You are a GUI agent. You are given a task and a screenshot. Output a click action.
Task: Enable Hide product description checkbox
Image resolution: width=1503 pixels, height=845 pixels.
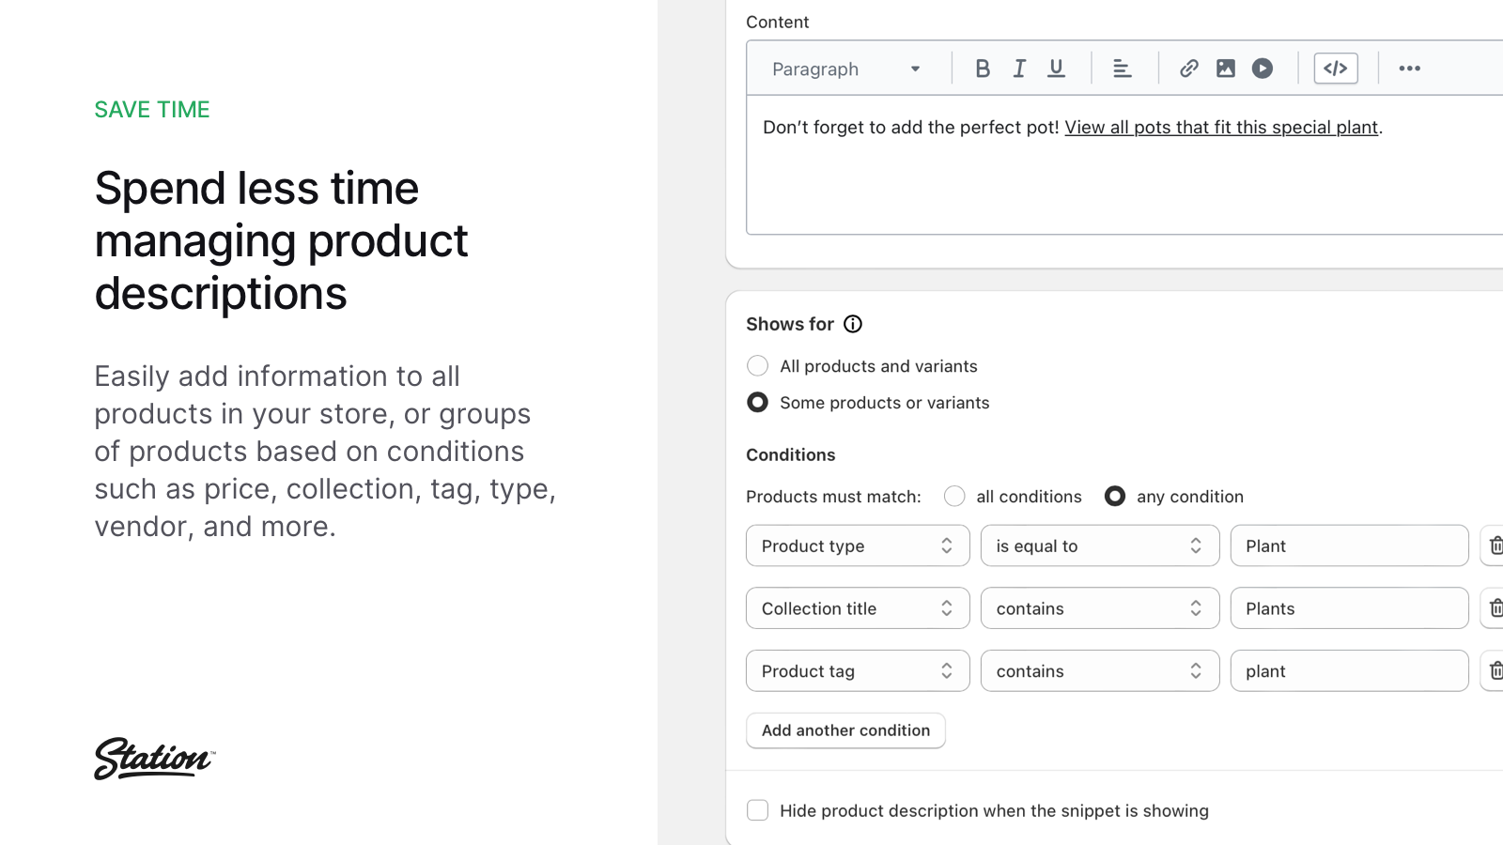[x=757, y=810]
